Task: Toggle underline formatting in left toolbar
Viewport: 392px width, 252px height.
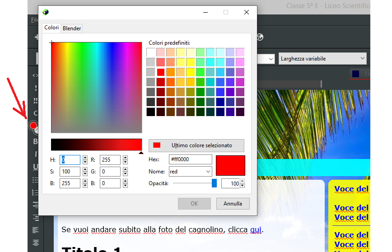Action: (x=35, y=167)
